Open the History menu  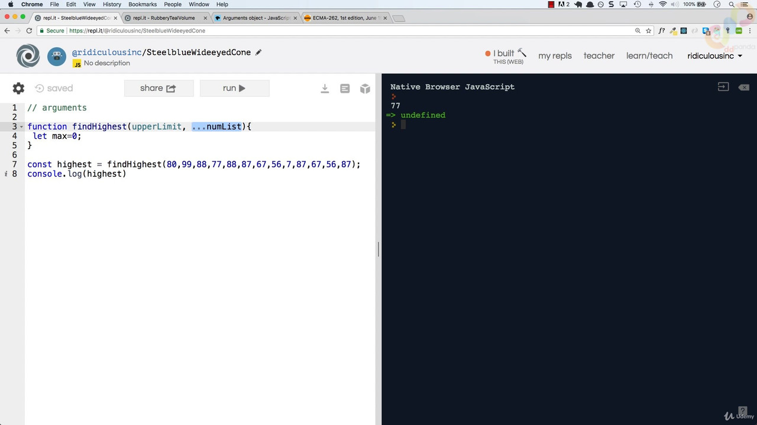pos(112,4)
